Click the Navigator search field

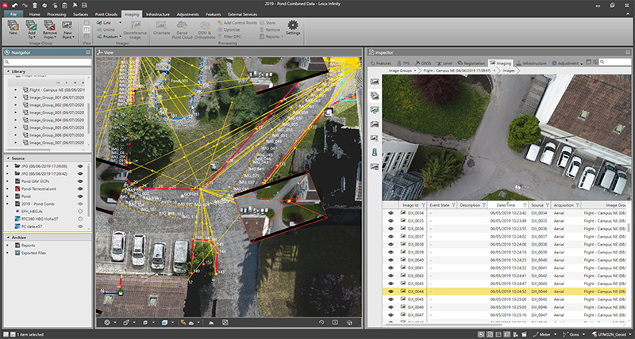click(x=48, y=62)
